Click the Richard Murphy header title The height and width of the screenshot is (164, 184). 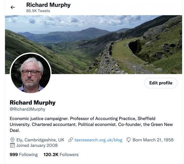[49, 5]
